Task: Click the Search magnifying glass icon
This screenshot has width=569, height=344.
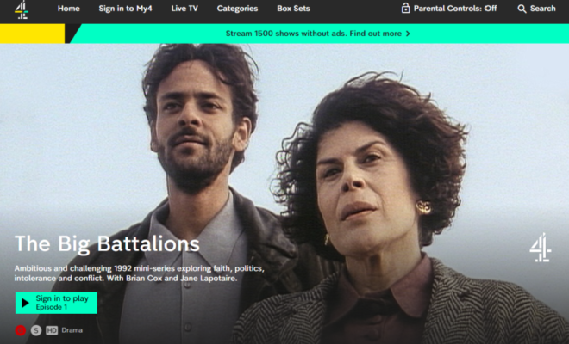Action: click(x=522, y=9)
